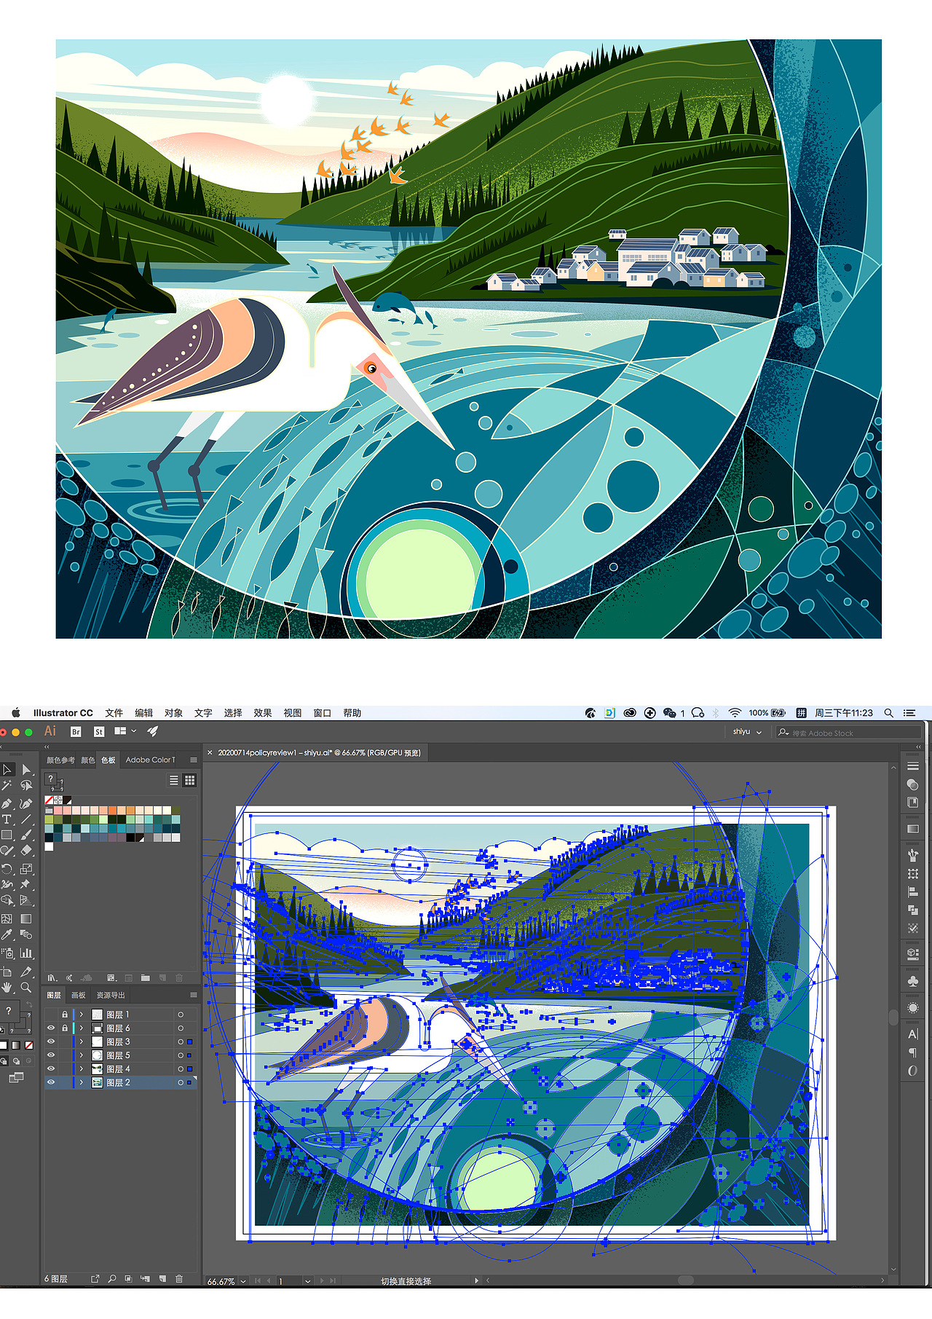Pick the Magic Wand tool
This screenshot has height=1319, width=932.
[7, 785]
